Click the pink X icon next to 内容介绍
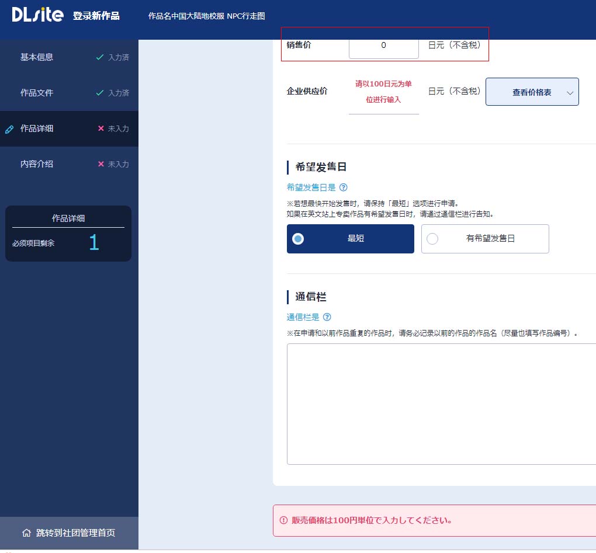This screenshot has width=596, height=553. (101, 164)
